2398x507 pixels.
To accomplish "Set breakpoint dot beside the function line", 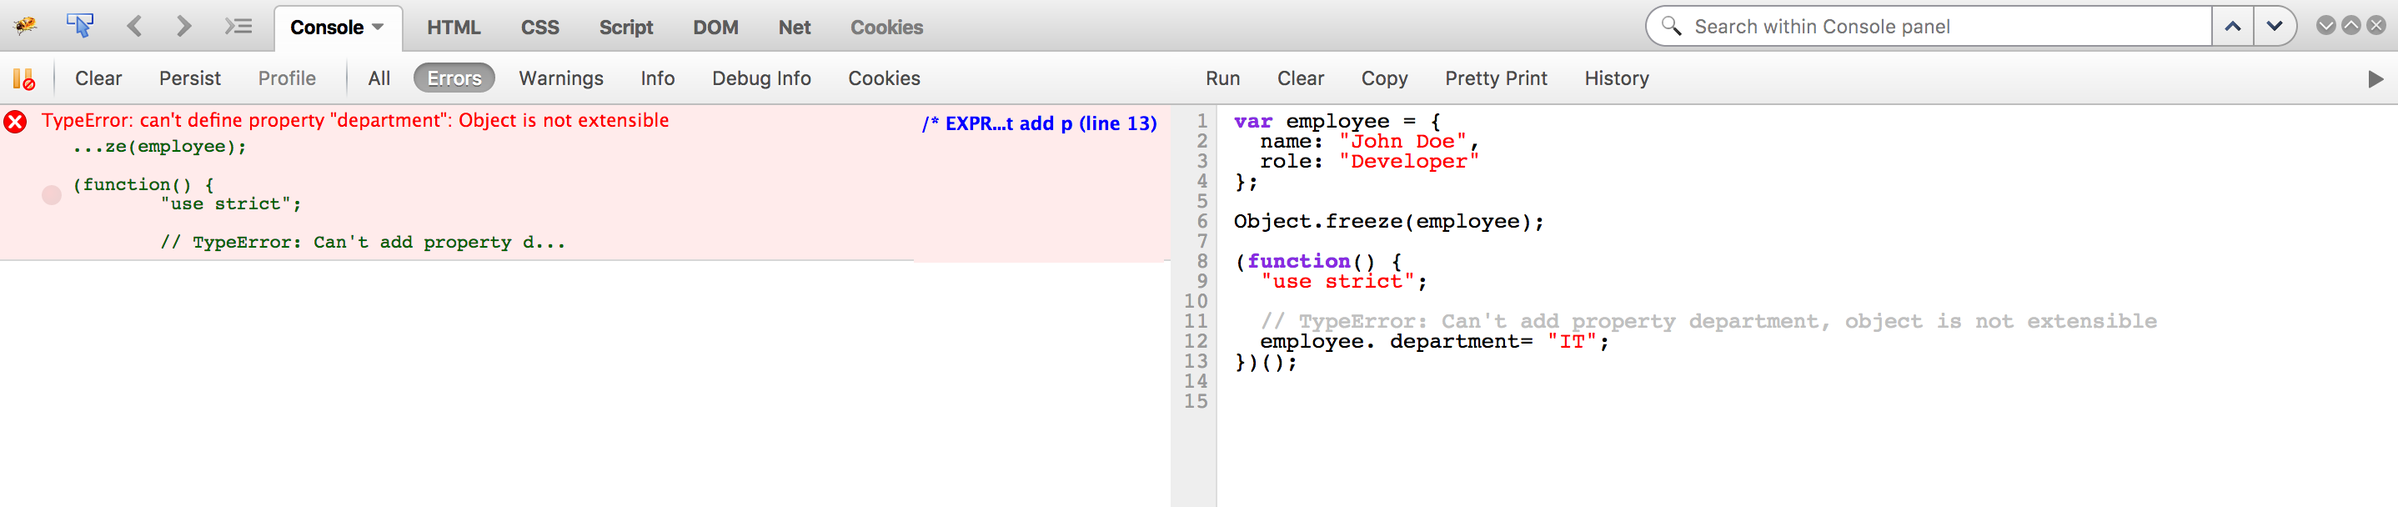I will click(53, 194).
